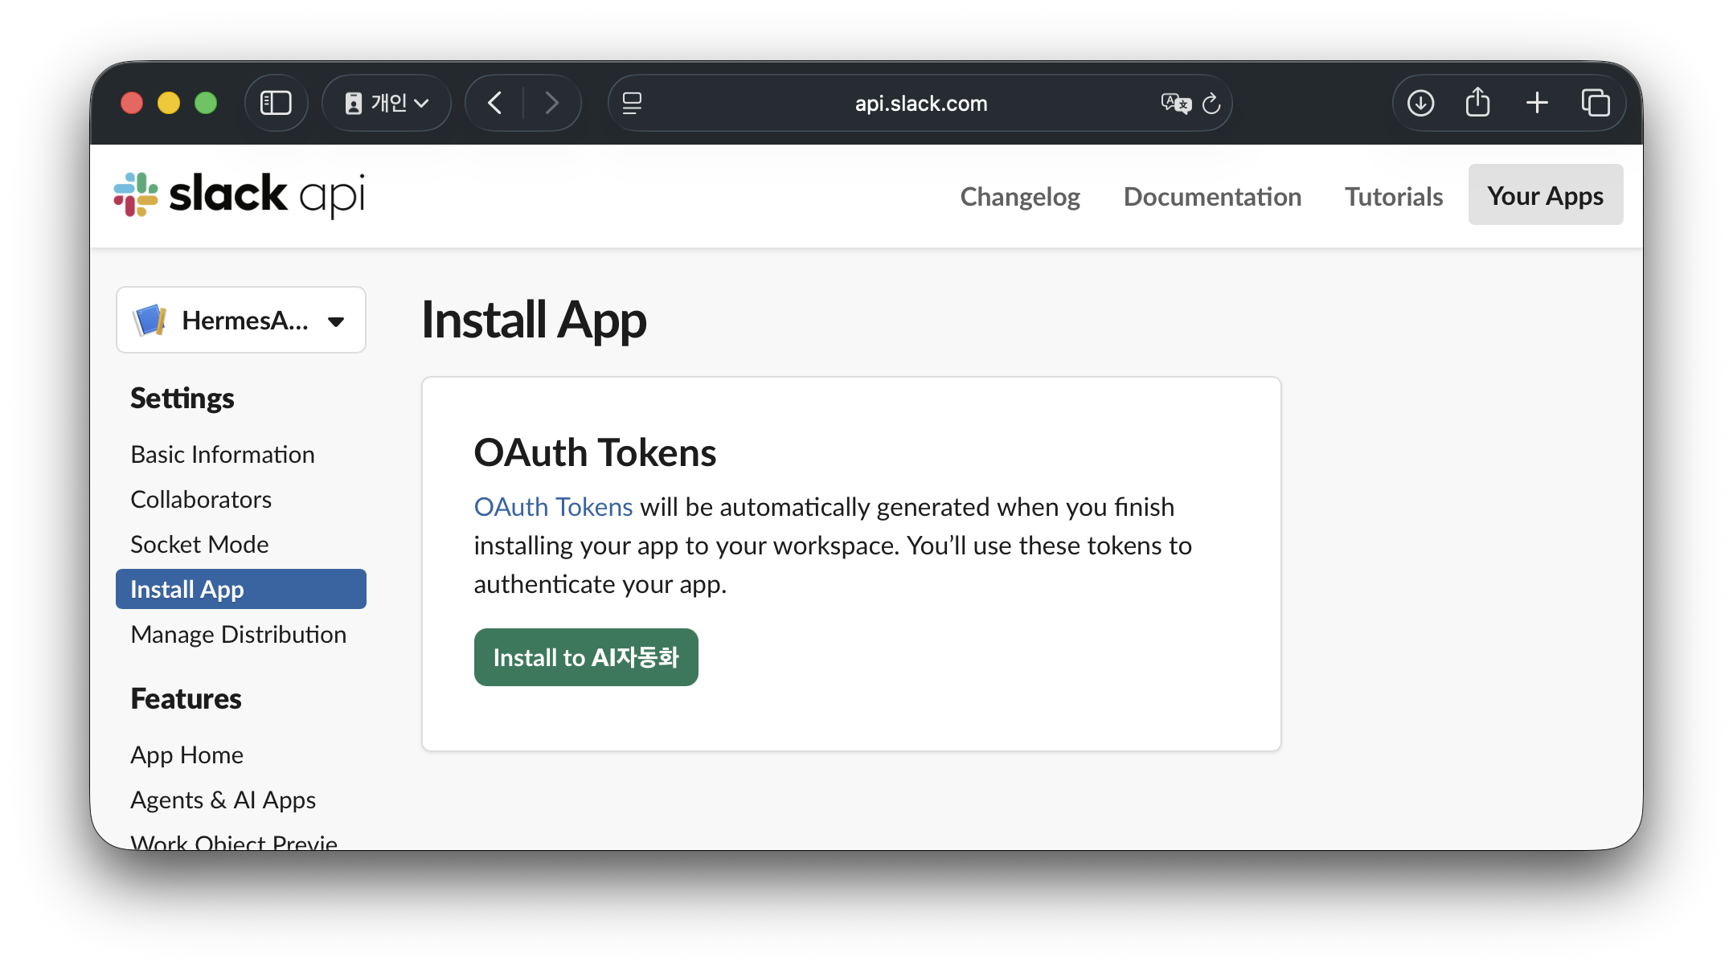Maximize window with the green button
This screenshot has height=969, width=1733.
[206, 103]
